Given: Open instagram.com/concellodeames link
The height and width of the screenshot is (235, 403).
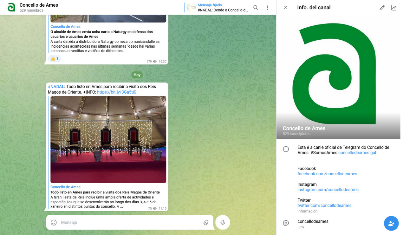Looking at the screenshot, I should (x=328, y=190).
